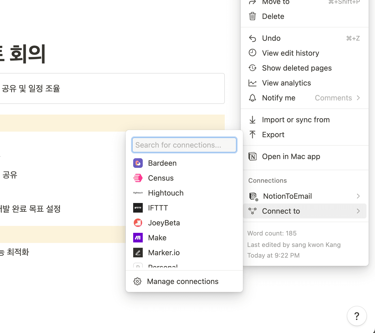The width and height of the screenshot is (375, 333).
Task: Select the Marker.io pencil icon
Action: click(138, 252)
